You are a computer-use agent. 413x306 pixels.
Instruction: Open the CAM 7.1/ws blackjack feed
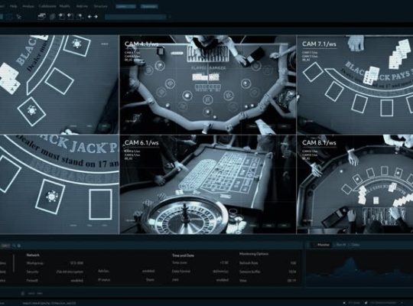pos(355,85)
